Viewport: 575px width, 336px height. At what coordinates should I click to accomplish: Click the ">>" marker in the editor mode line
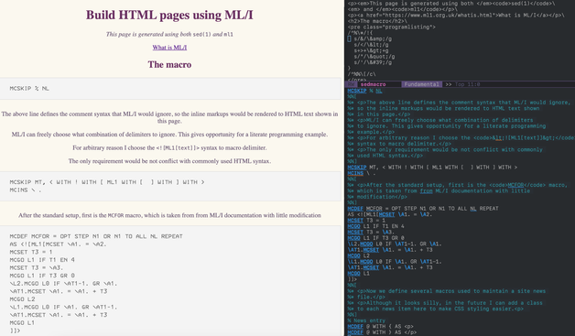[x=448, y=84]
